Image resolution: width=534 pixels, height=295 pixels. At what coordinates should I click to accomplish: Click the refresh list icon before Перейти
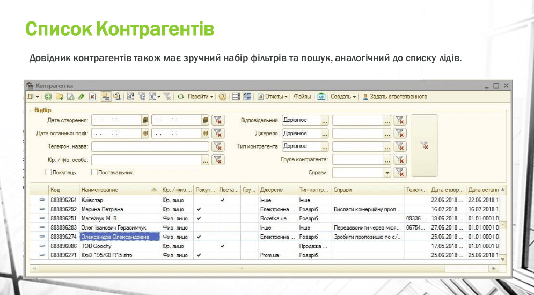tap(181, 97)
